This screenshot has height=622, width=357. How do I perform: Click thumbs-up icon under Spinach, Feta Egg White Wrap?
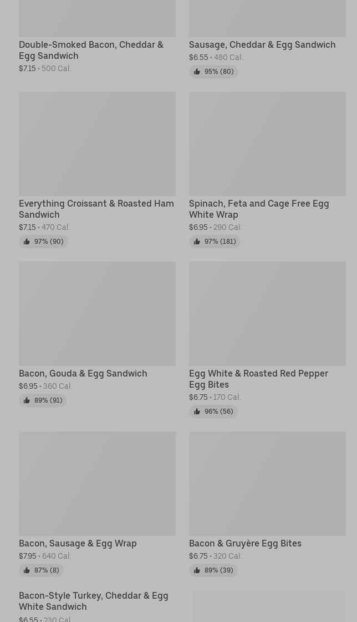[x=197, y=242]
